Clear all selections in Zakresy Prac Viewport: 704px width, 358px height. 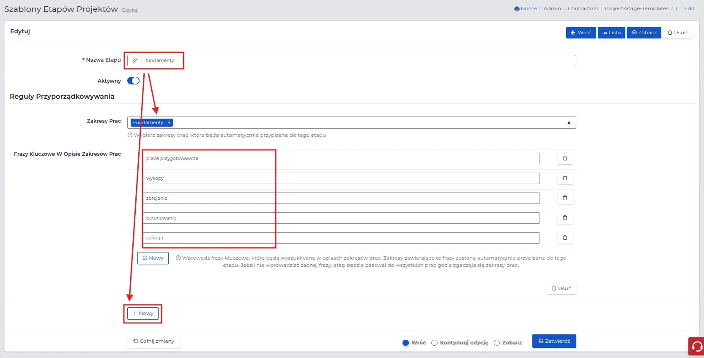(569, 123)
